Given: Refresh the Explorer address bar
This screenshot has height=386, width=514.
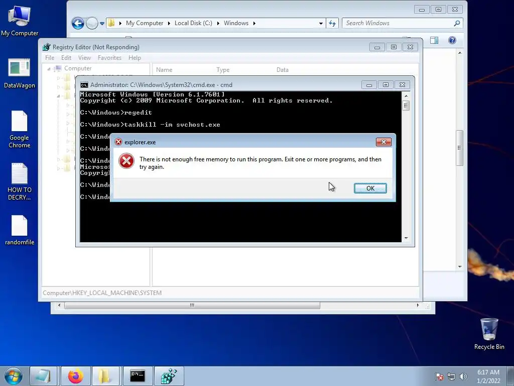Looking at the screenshot, I should tap(332, 23).
